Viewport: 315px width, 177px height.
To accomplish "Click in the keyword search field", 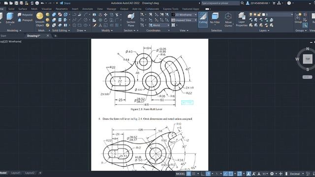I will (x=220, y=3).
